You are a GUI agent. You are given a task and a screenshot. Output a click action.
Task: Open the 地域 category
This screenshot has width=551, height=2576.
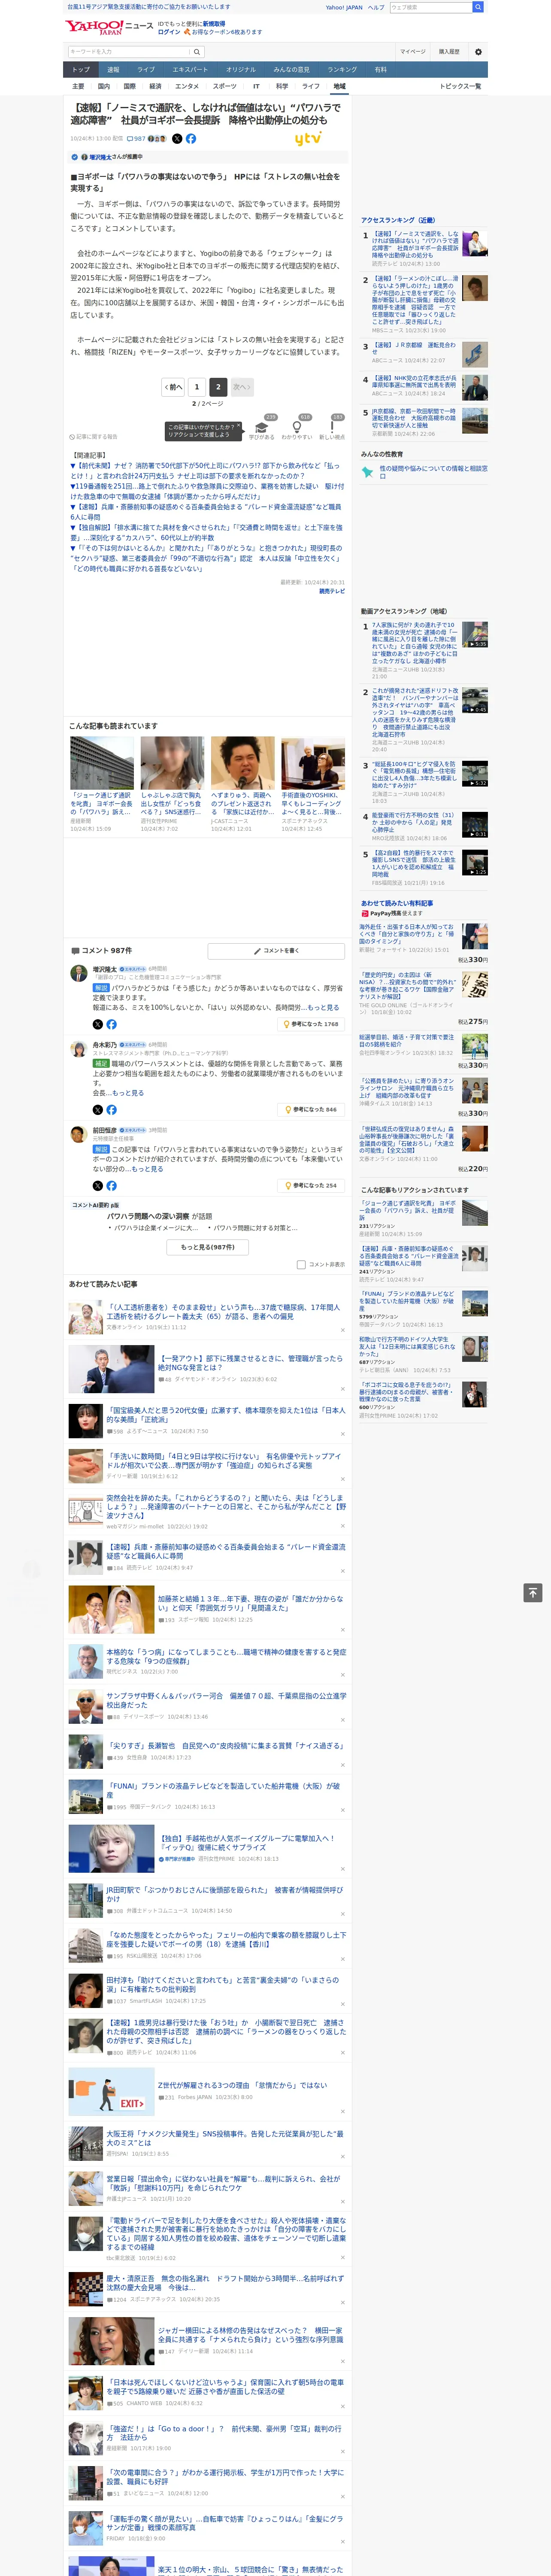[339, 87]
